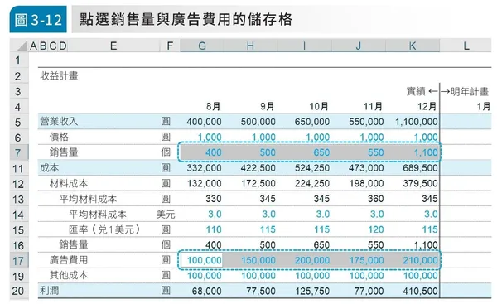Select column K header

[x=413, y=46]
